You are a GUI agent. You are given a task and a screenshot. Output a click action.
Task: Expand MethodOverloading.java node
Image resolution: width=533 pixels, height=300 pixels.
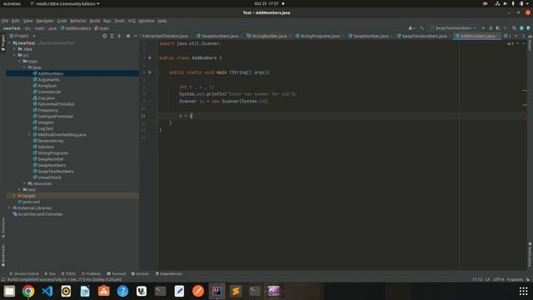(29, 135)
